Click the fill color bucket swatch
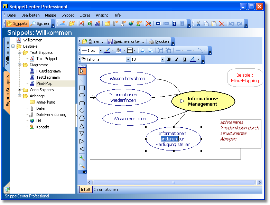The width and height of the screenshot is (270, 205). [119, 50]
